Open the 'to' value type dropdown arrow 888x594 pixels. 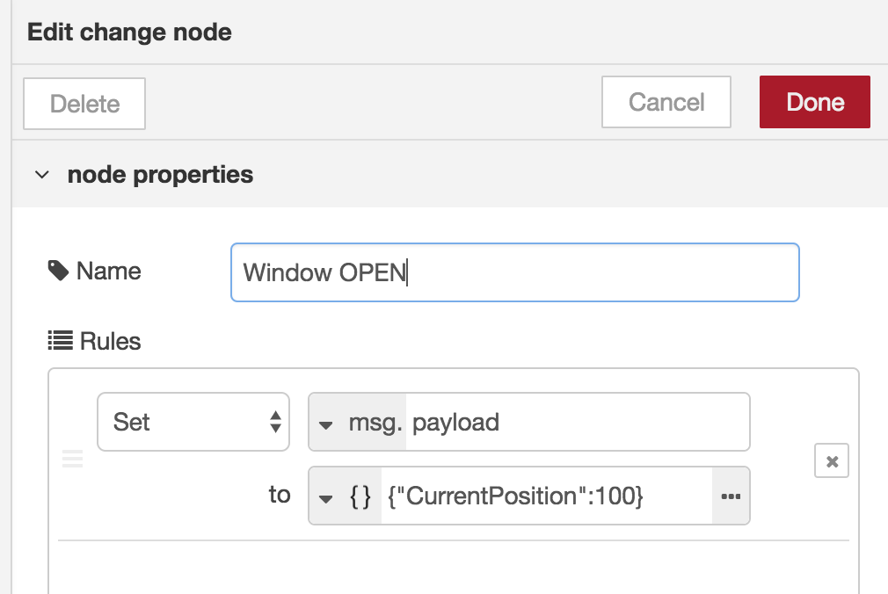point(326,497)
